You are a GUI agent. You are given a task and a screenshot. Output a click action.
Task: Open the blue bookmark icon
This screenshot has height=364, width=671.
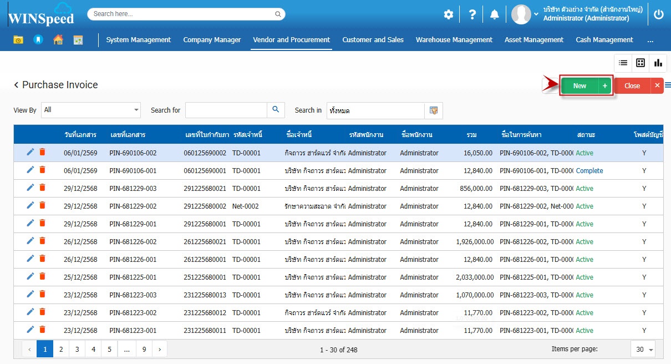(x=38, y=40)
